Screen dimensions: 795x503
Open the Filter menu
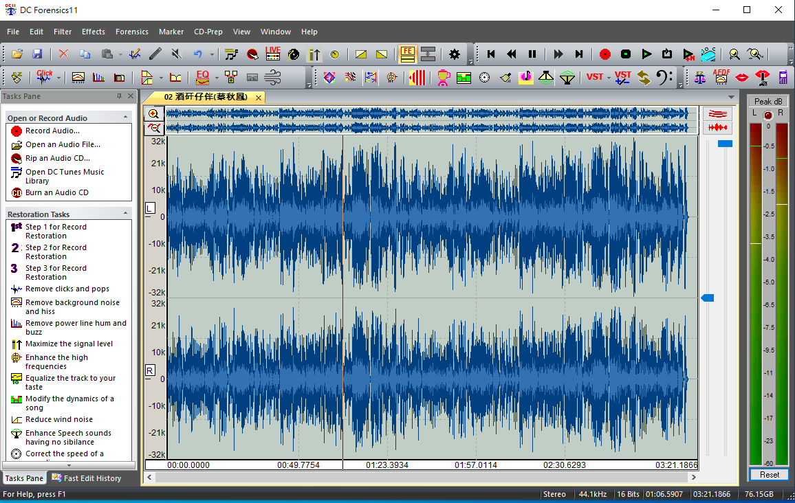(63, 32)
